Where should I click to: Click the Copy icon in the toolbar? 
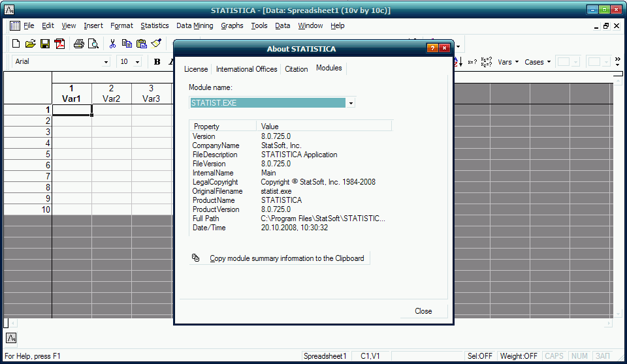pos(127,44)
